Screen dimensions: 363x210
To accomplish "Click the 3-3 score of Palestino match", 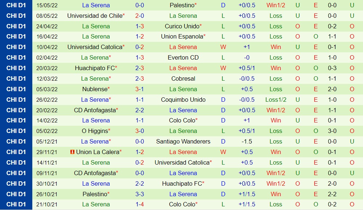I will [x=140, y=194].
